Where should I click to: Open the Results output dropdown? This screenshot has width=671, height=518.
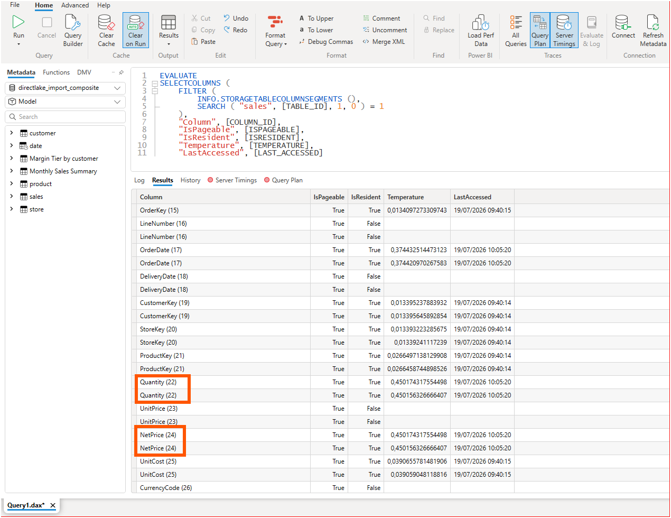pyautogui.click(x=169, y=30)
